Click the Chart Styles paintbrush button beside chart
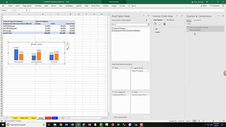 pyautogui.click(x=68, y=49)
